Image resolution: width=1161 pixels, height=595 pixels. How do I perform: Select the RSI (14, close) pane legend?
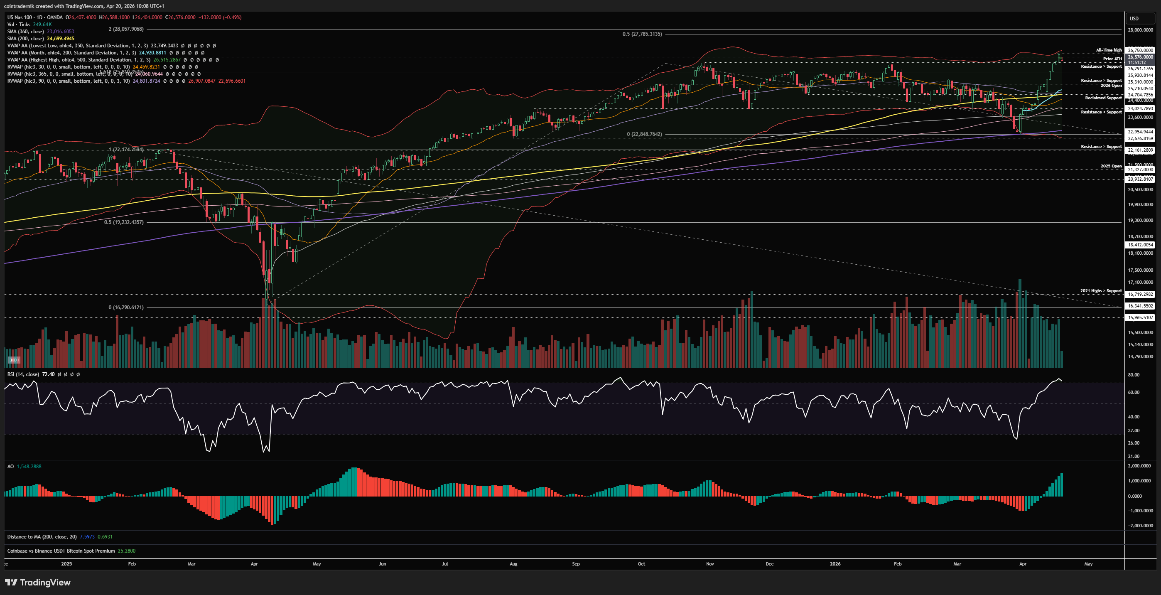tap(23, 374)
